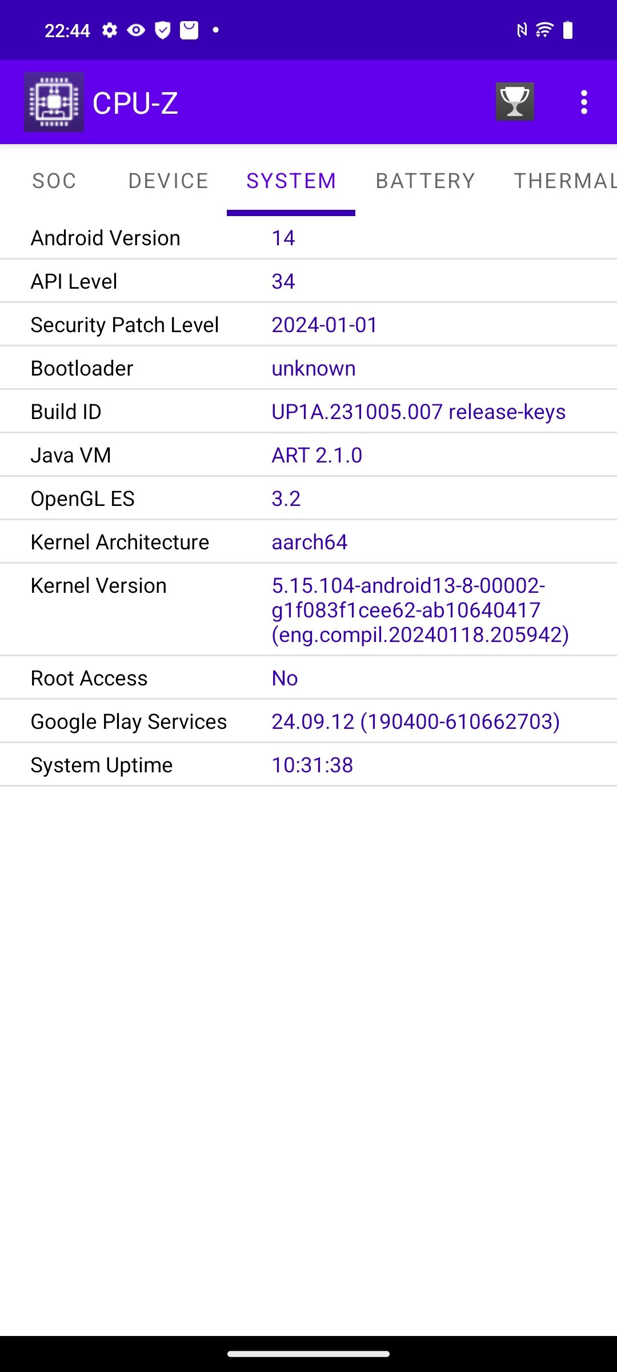Switch to the THERMAL tab
The height and width of the screenshot is (1372, 617).
point(564,181)
